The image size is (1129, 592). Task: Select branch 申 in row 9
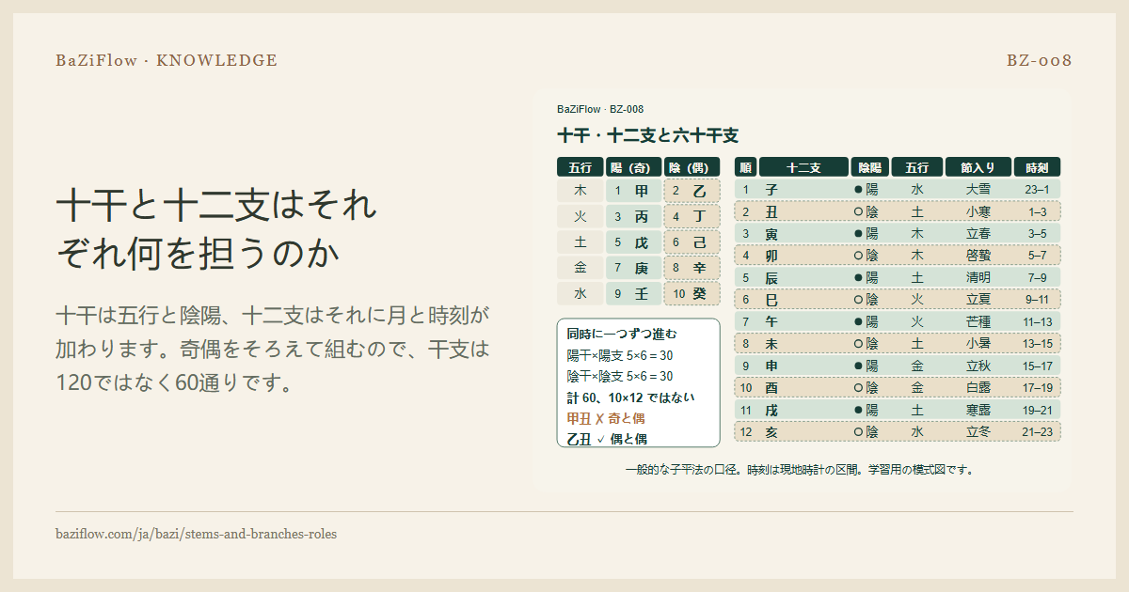pos(771,366)
